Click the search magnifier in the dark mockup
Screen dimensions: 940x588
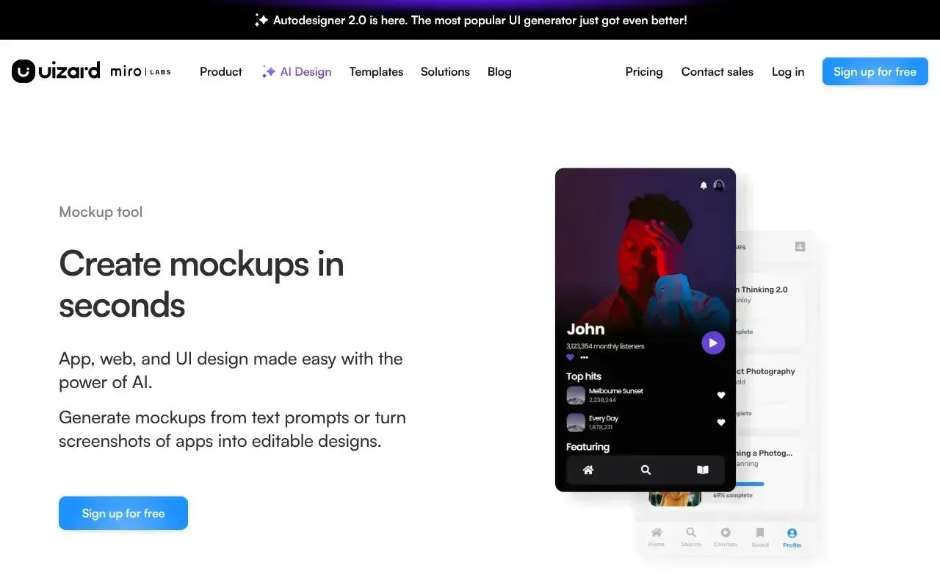[646, 470]
